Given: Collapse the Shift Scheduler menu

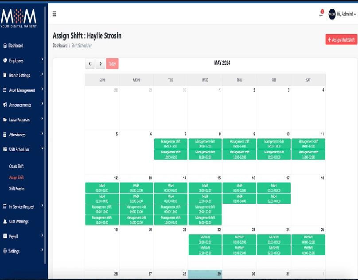Looking at the screenshot, I should coord(42,149).
